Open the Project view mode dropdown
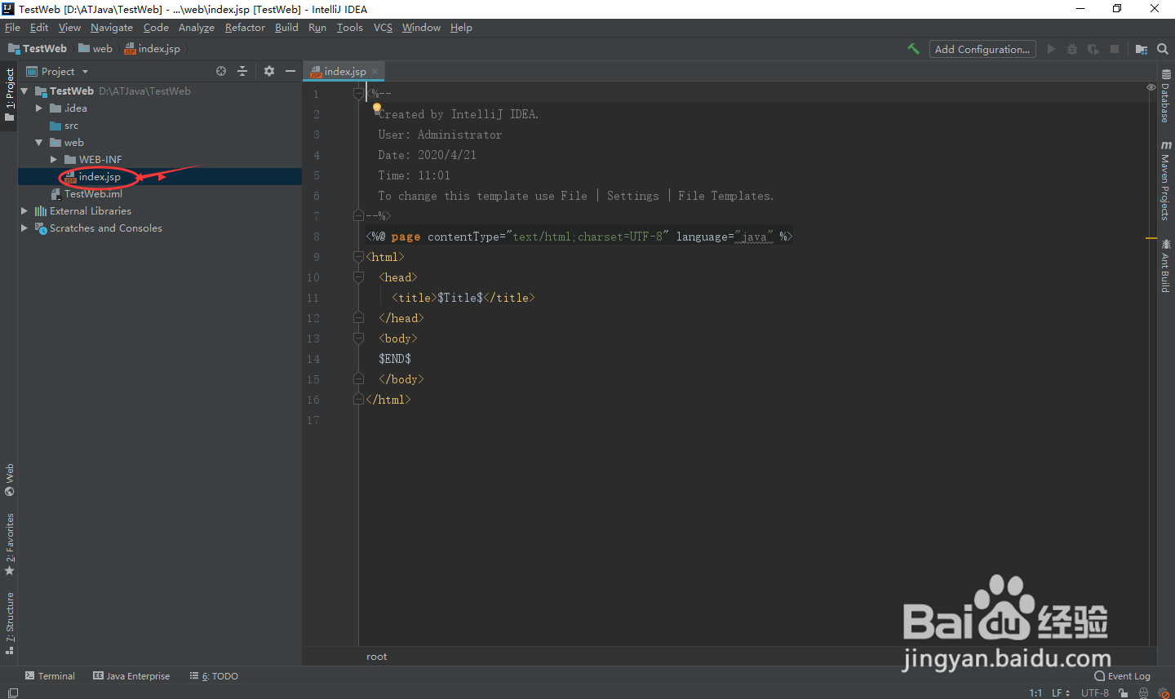Image resolution: width=1175 pixels, height=699 pixels. point(84,71)
